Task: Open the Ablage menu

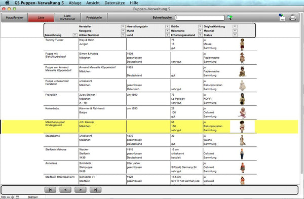Action: [x=75, y=3]
